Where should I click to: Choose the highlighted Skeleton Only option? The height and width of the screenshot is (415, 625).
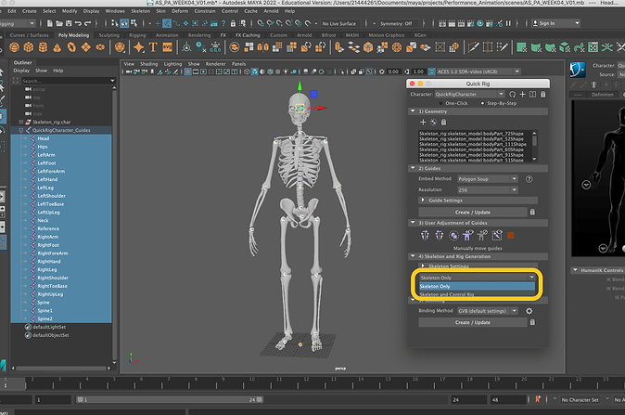pos(477,287)
